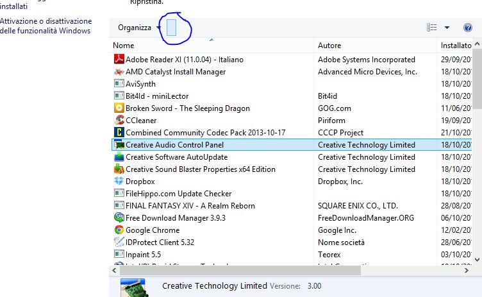This screenshot has width=482, height=297.
Task: Click the vertical scrollbar up arrow
Action: point(477,44)
